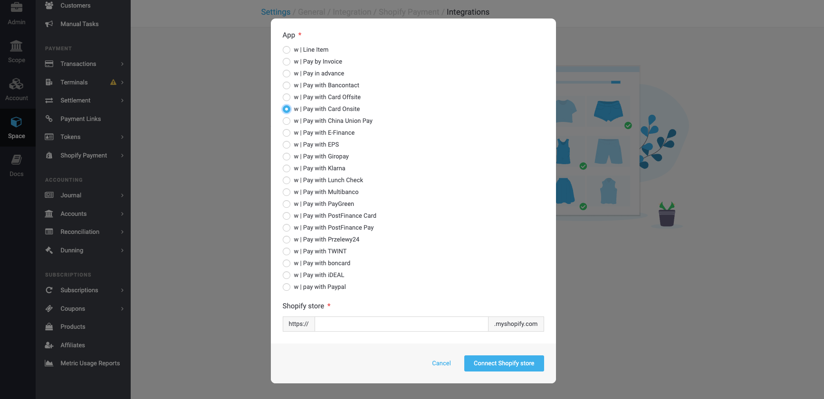The image size is (824, 399).
Task: Expand the Shopify Payment submenu arrow
Action: click(122, 156)
